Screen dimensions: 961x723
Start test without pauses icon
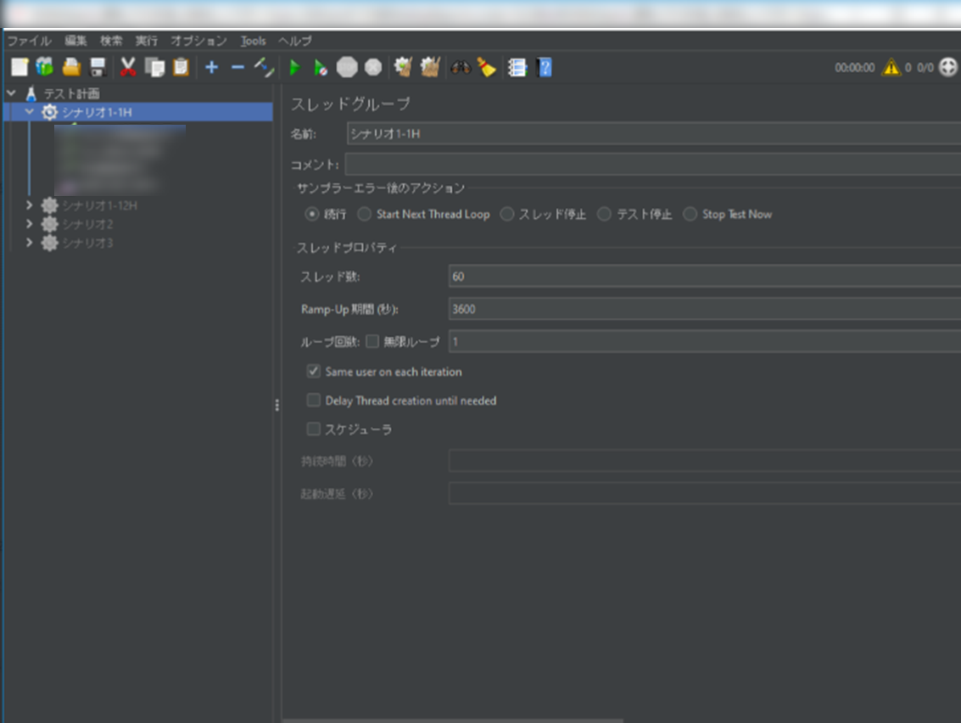[321, 67]
